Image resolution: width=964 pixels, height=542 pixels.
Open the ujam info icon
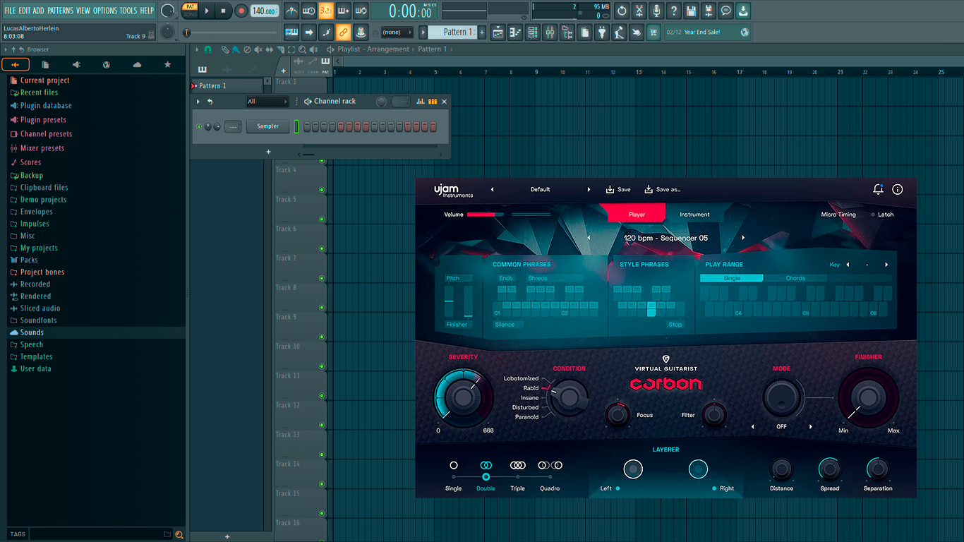pyautogui.click(x=898, y=189)
